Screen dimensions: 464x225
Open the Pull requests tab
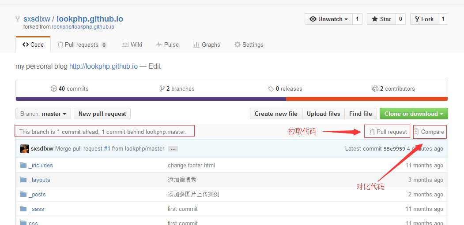point(82,44)
